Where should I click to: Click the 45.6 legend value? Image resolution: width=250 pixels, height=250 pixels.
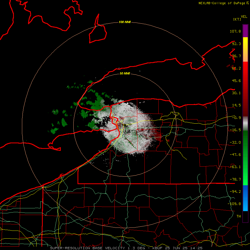(236, 81)
